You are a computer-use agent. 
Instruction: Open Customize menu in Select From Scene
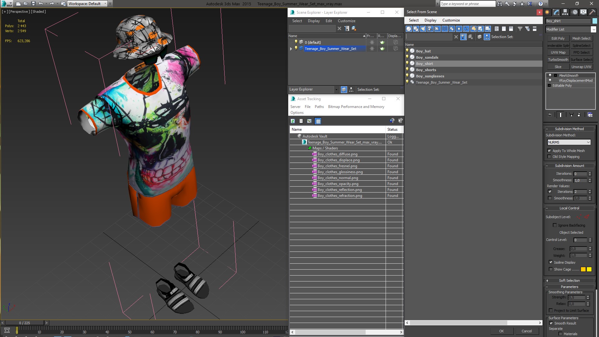451,20
